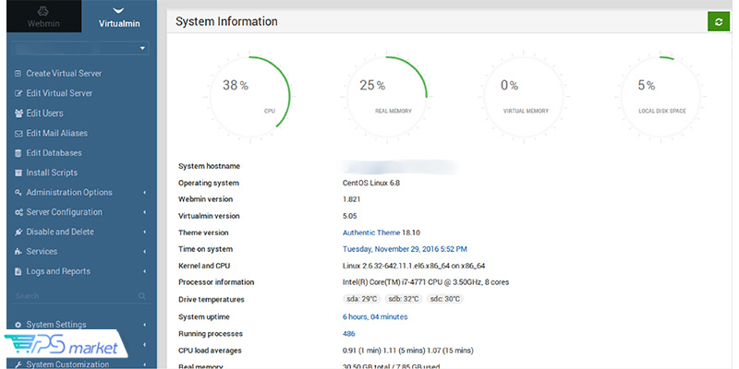Click the Edit Users people icon
Viewport: 739px width, 369px height.
[x=18, y=113]
